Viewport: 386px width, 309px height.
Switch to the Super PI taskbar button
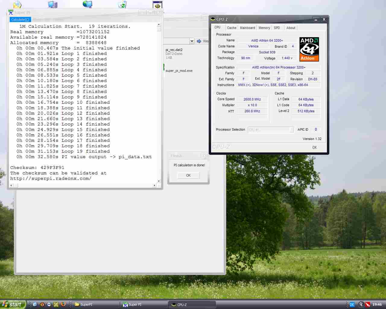pyautogui.click(x=144, y=305)
